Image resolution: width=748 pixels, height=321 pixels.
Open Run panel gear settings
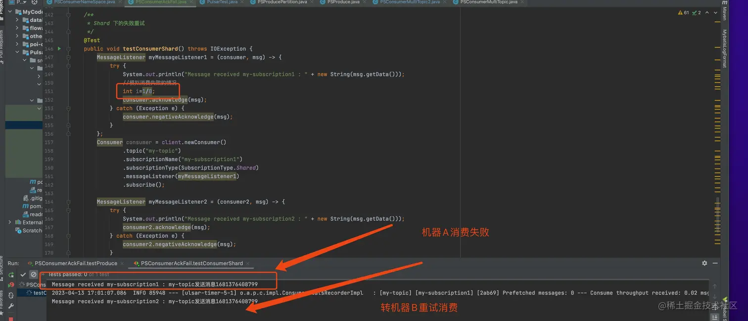(704, 263)
